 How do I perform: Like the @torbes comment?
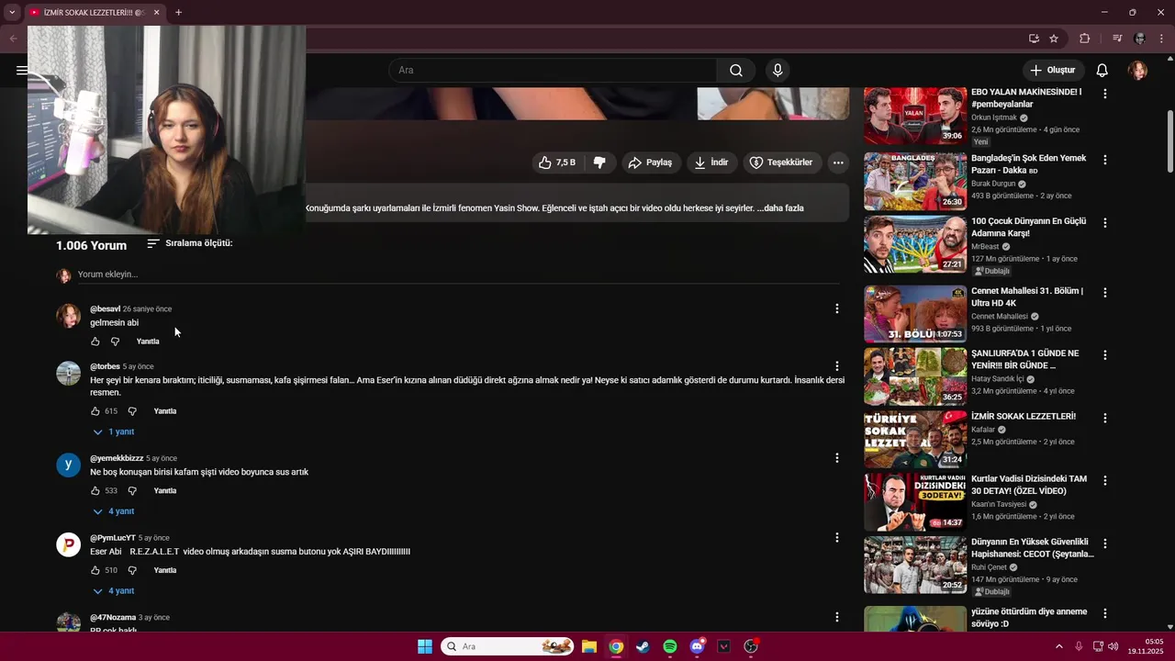coord(95,411)
